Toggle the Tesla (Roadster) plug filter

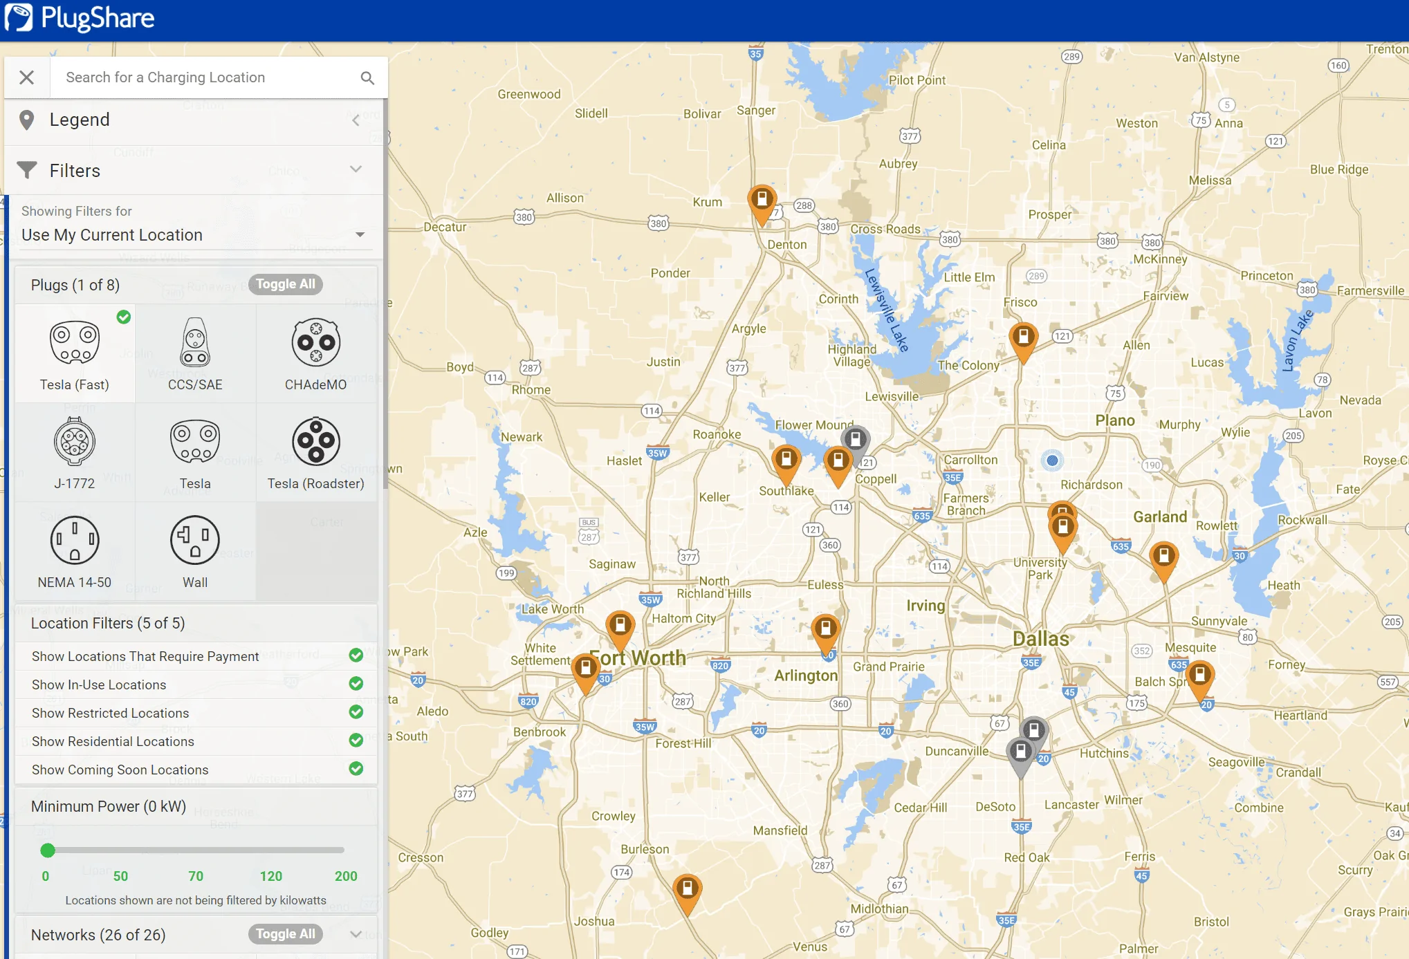316,453
